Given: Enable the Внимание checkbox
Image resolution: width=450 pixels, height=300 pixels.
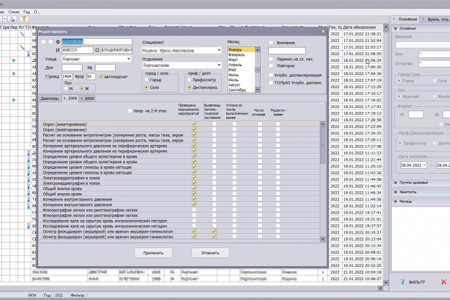Looking at the screenshot, I should click(x=271, y=42).
